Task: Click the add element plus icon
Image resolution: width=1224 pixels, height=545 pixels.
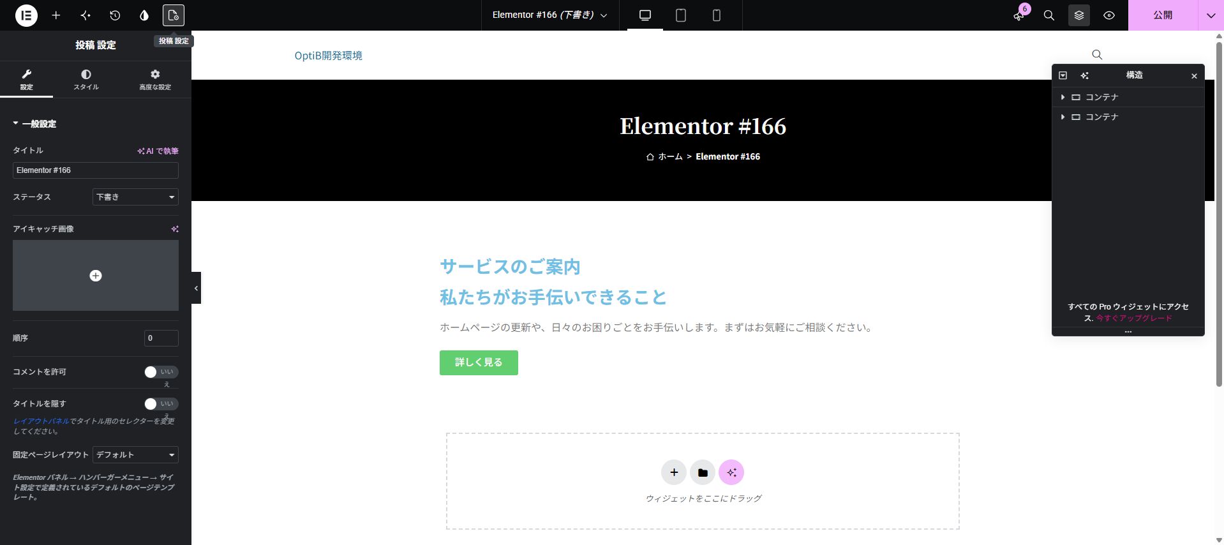Action: (x=56, y=15)
